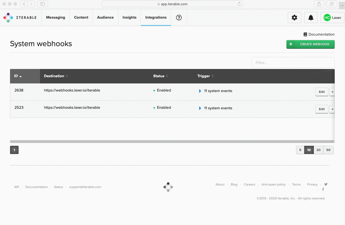Open the Twitter icon in the footer
345x225 pixels.
[326, 184]
